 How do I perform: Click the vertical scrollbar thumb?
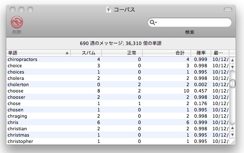pos(232,84)
